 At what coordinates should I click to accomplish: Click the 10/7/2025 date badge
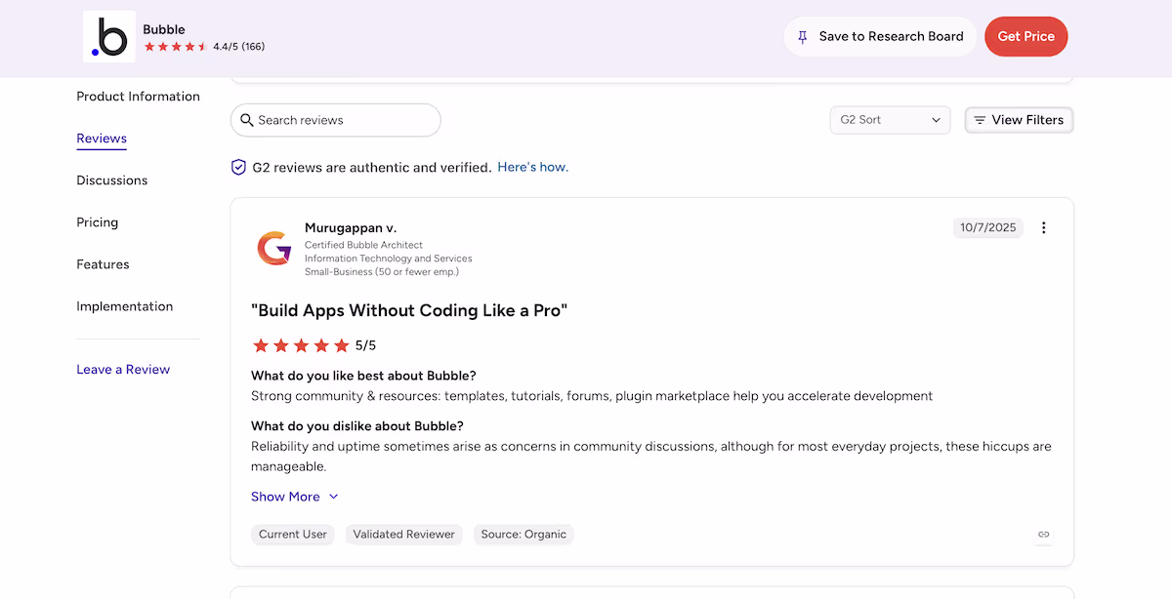[x=988, y=227]
